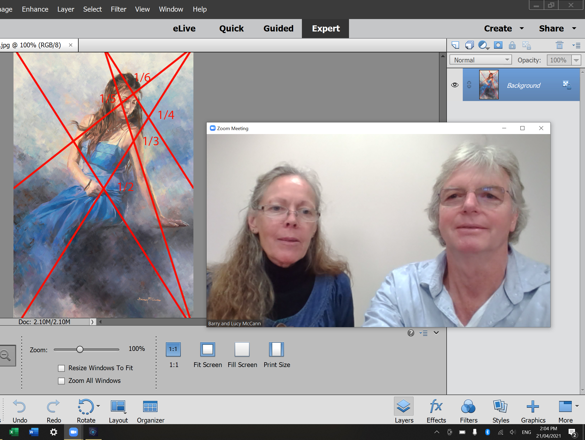The width and height of the screenshot is (585, 440).
Task: Open the Select menu
Action: click(x=92, y=9)
